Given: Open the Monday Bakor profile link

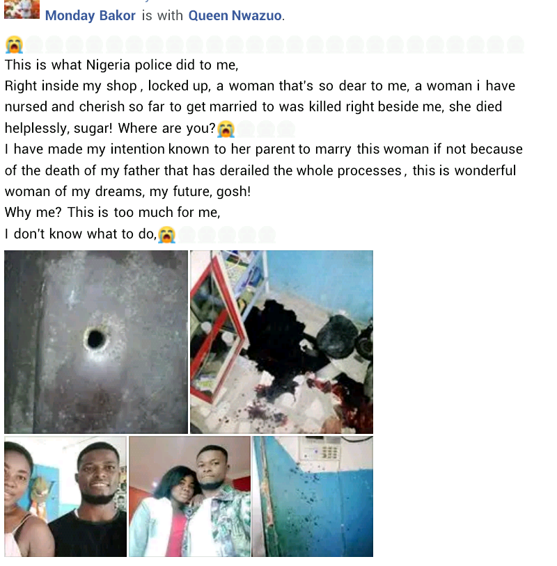Looking at the screenshot, I should 91,15.
